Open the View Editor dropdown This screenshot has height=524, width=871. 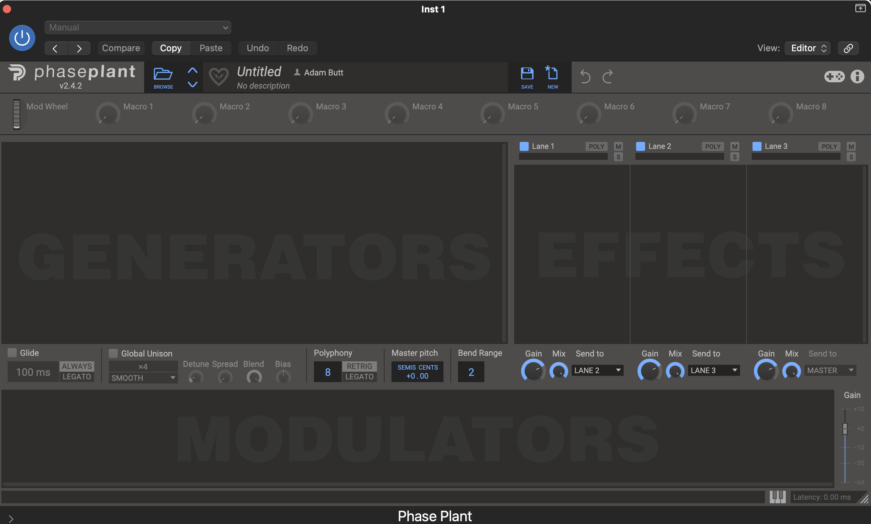click(x=807, y=48)
